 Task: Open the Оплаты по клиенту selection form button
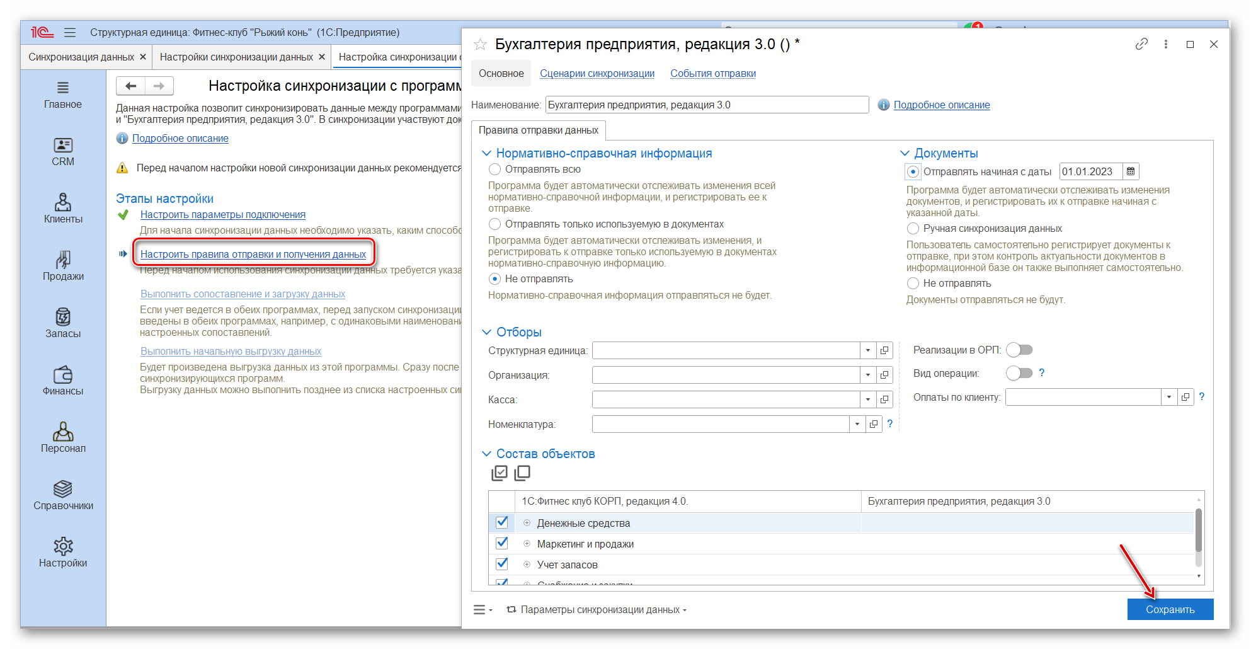(x=1185, y=397)
